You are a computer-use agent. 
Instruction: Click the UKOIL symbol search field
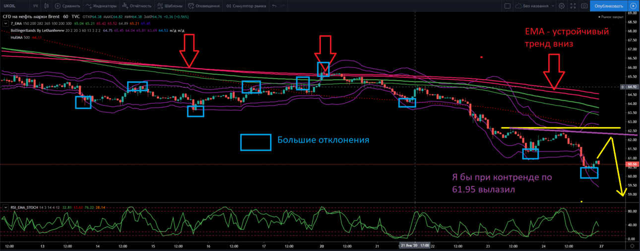(x=14, y=6)
